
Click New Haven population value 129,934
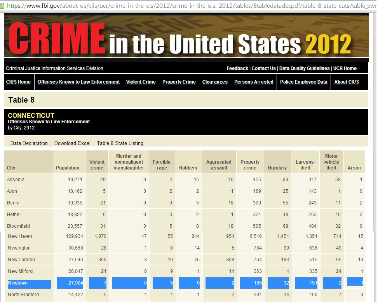[74, 236]
